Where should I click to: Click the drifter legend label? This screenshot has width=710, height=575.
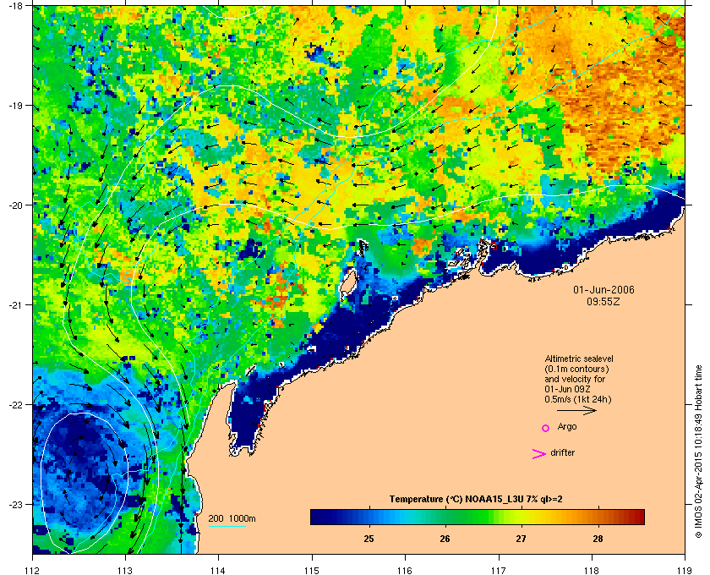[562, 452]
